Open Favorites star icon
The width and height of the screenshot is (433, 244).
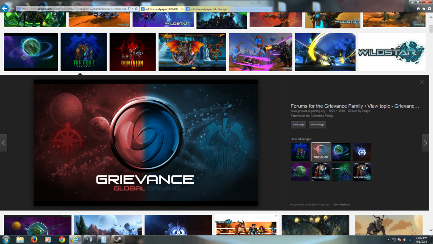pyautogui.click(x=424, y=9)
